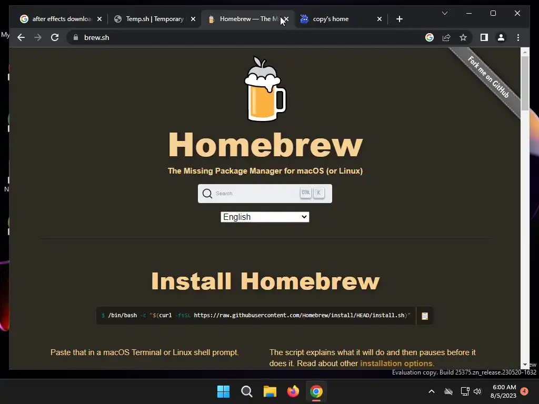This screenshot has width=539, height=404.
Task: Select the Homebrew tab
Action: (244, 19)
